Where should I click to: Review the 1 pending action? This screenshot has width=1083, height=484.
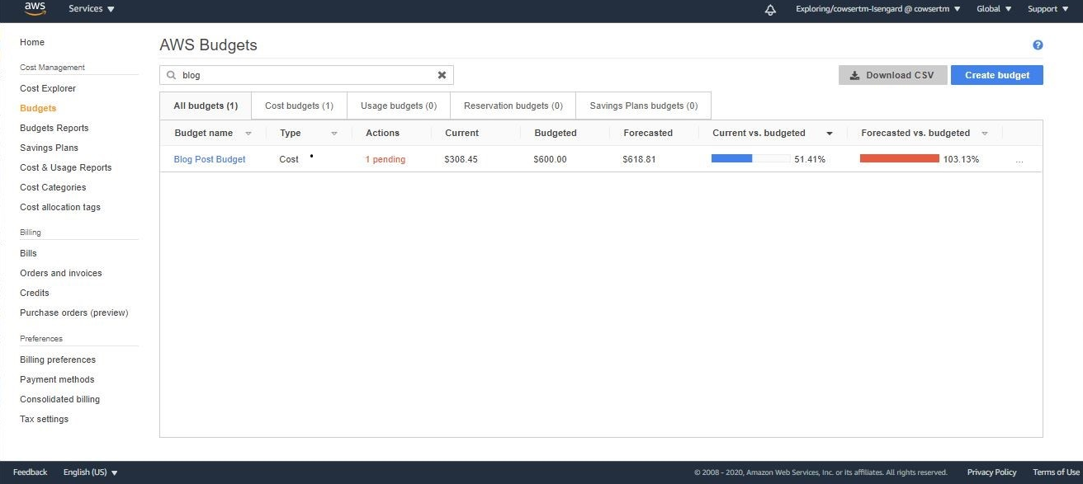click(x=385, y=159)
